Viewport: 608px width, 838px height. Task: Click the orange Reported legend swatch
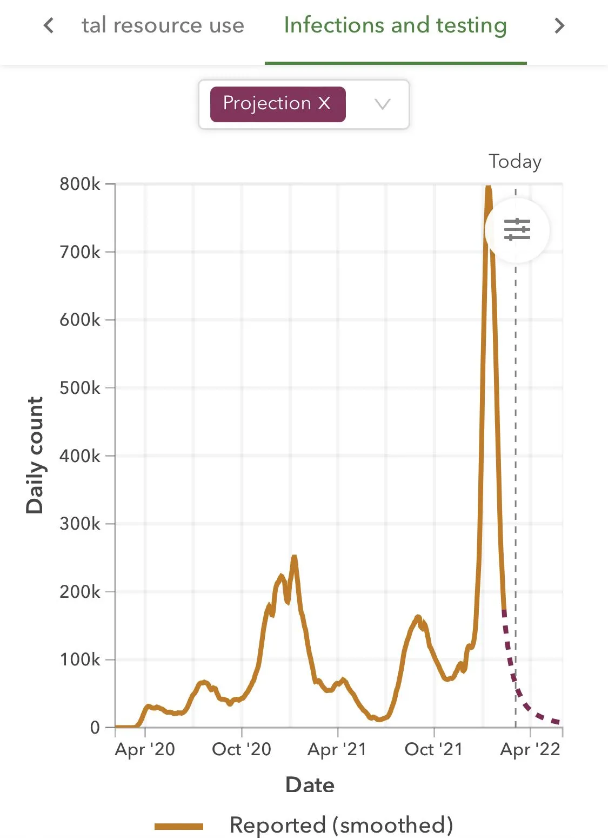coord(179,826)
